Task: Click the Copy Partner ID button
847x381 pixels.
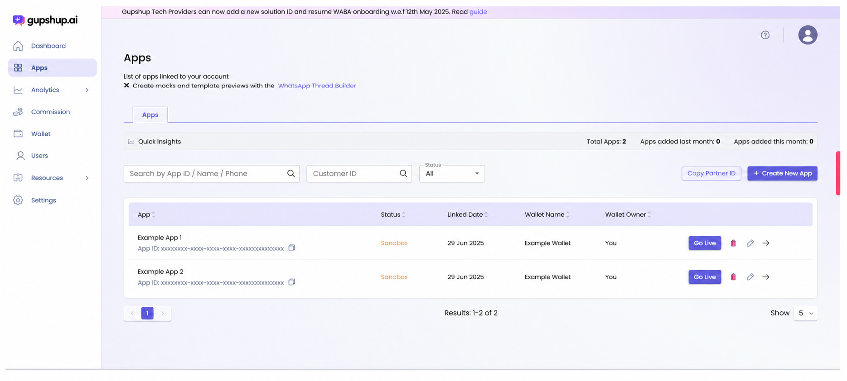Action: 711,173
